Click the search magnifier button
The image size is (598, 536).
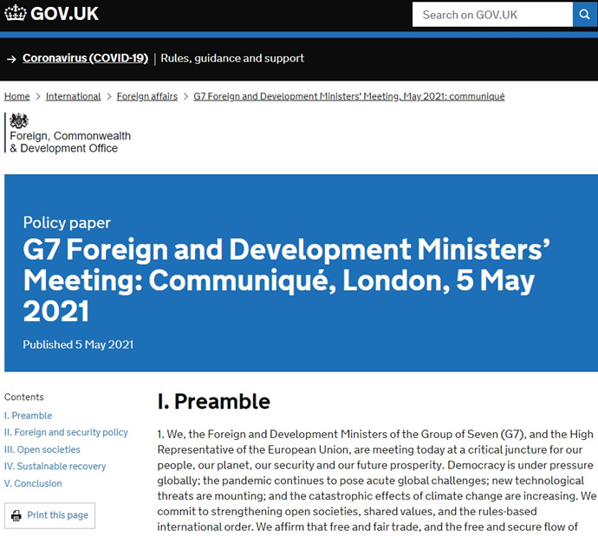585,15
